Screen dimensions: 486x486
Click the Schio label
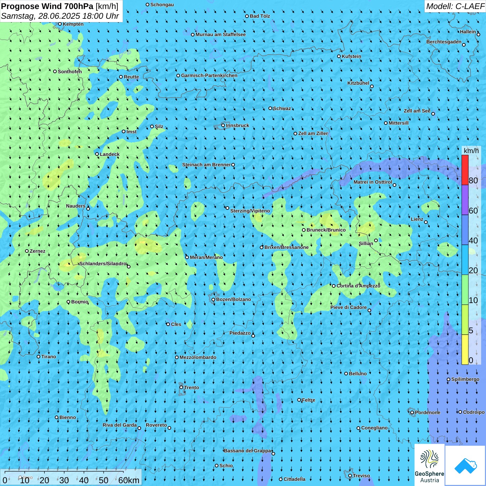(226, 466)
